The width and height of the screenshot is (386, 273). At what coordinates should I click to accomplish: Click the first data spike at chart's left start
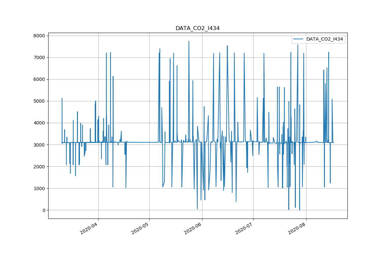click(x=62, y=99)
